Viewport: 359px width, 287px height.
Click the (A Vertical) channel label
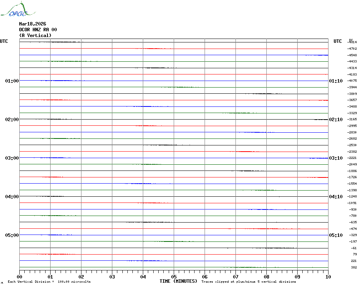(35, 35)
